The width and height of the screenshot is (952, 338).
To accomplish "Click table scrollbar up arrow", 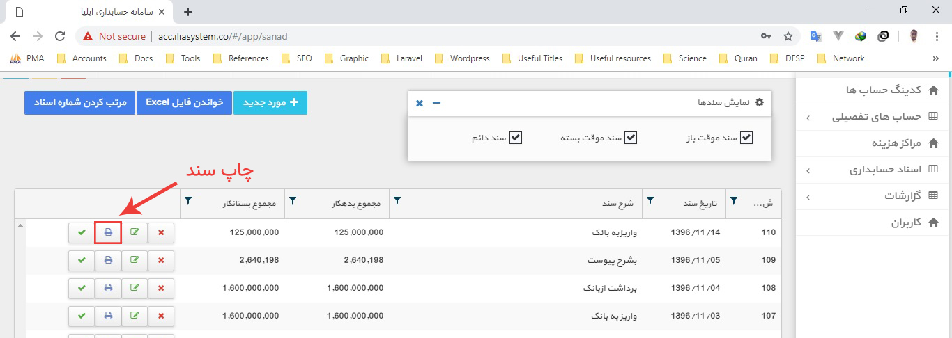I will coord(20,225).
